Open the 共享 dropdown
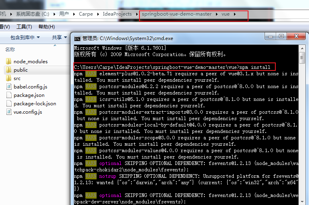The image size is (309, 205). [x=59, y=37]
